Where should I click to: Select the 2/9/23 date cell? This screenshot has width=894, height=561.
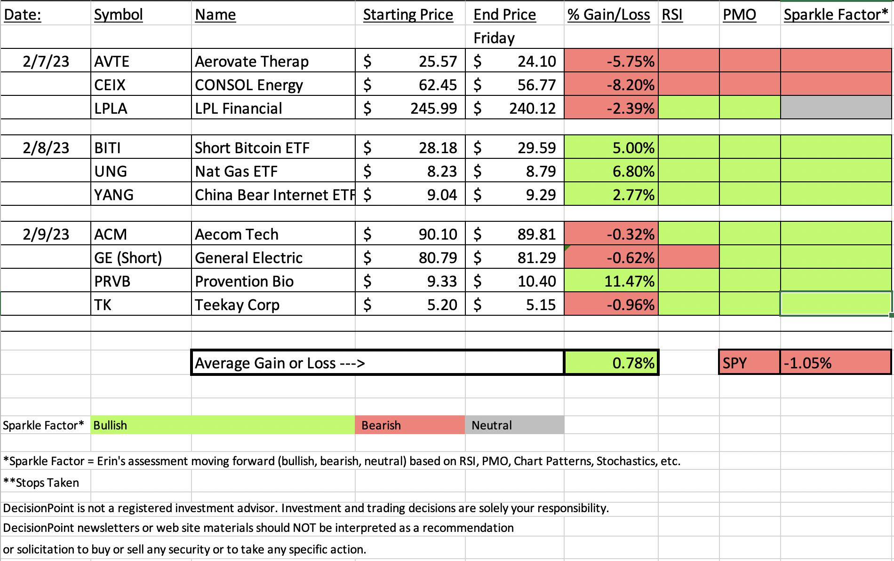point(46,234)
